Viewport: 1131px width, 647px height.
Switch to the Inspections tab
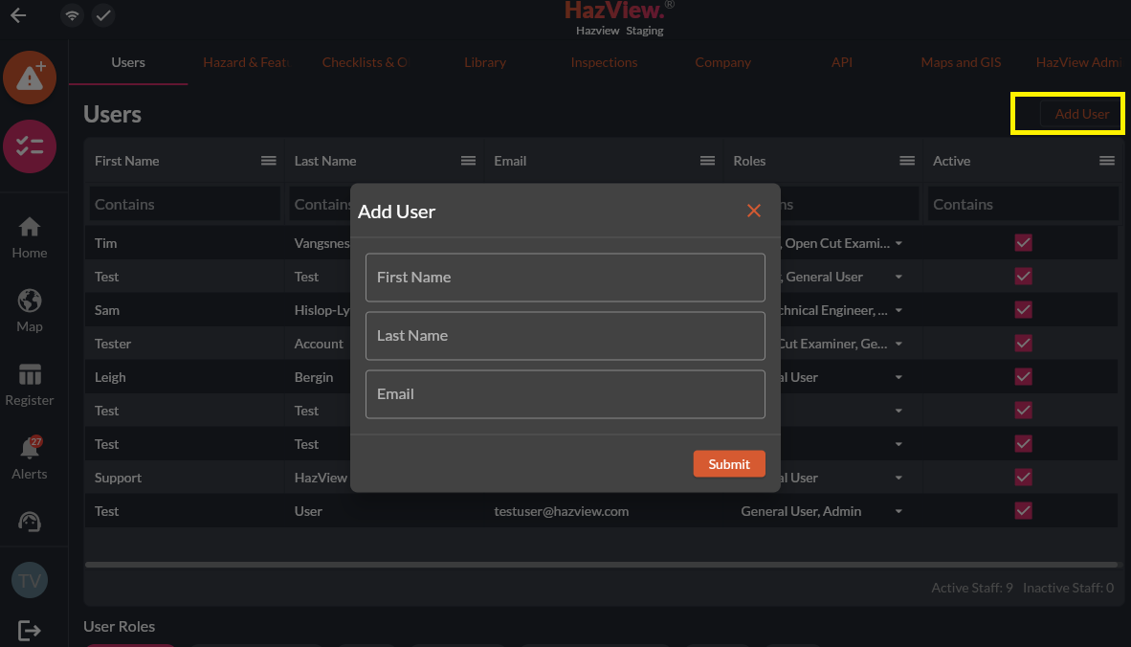point(604,62)
